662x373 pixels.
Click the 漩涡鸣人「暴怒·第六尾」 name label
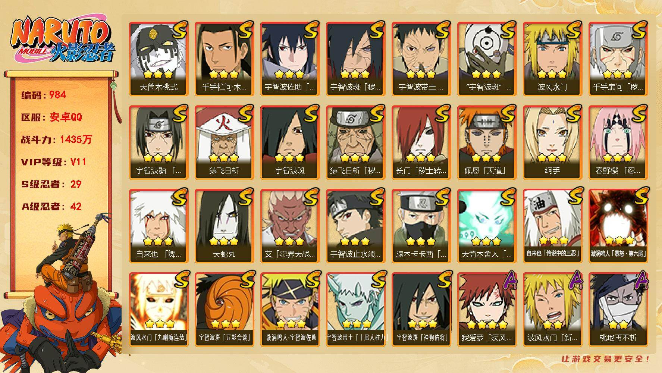[x=618, y=253]
